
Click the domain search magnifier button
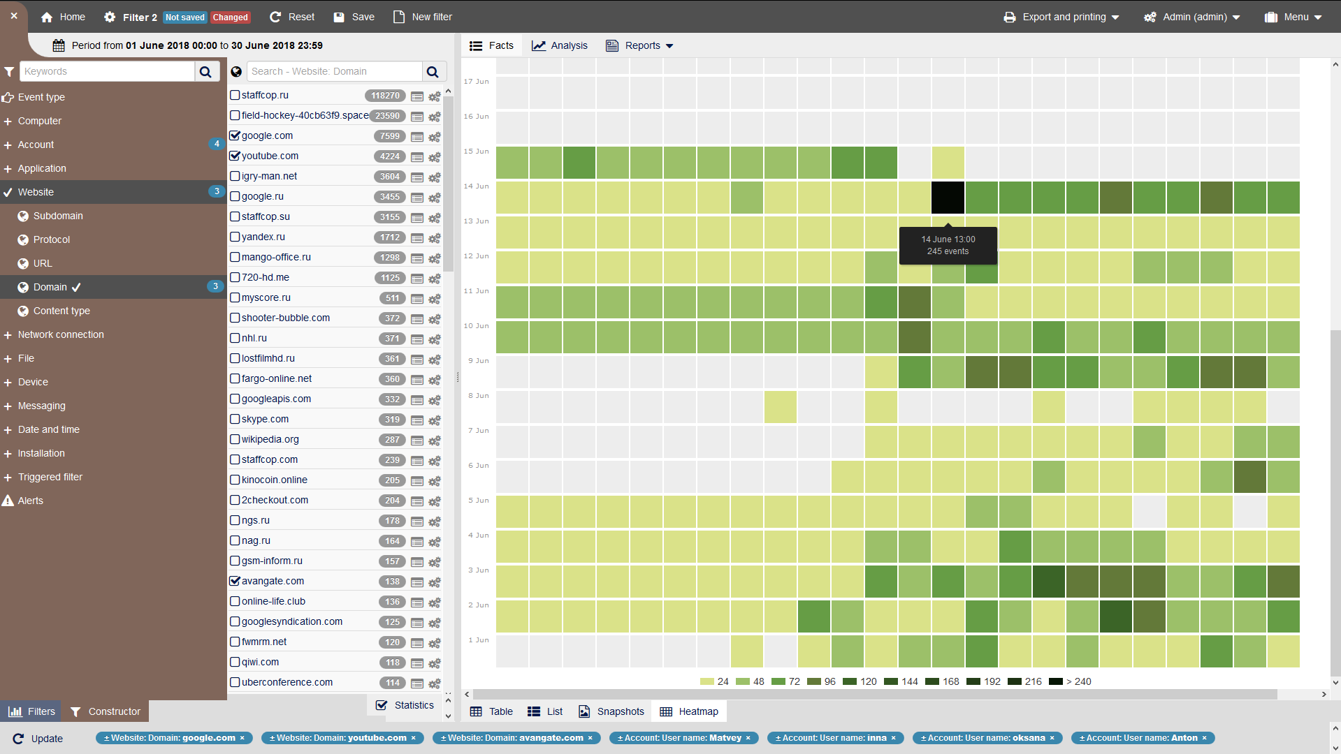(x=433, y=71)
